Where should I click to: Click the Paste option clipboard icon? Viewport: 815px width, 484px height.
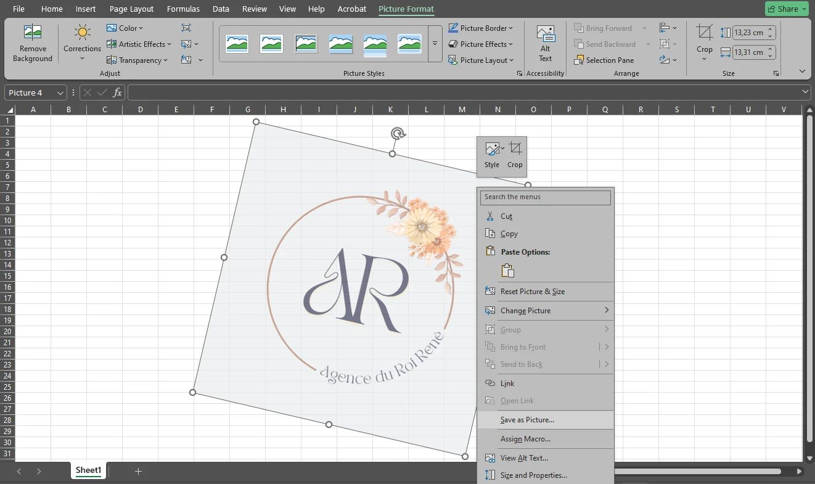click(508, 270)
